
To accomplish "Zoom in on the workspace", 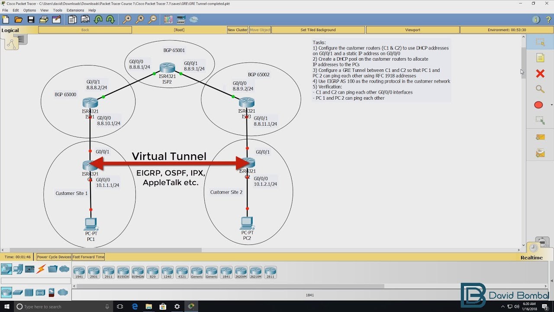I will coord(127,19).
